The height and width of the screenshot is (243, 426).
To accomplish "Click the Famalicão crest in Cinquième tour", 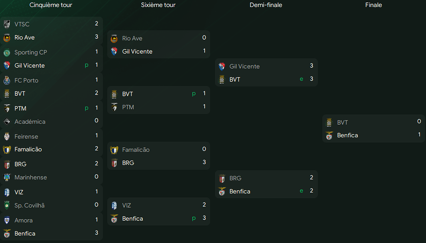I will click(x=7, y=150).
